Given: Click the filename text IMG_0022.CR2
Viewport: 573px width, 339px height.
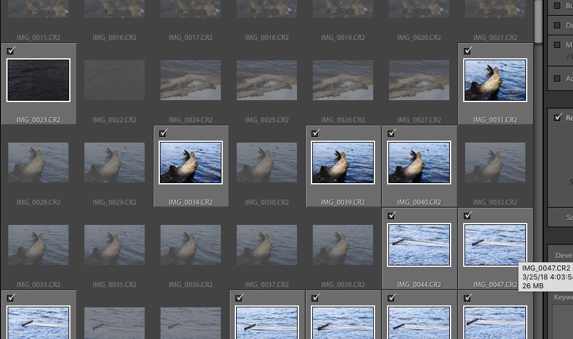Looking at the screenshot, I should [114, 120].
